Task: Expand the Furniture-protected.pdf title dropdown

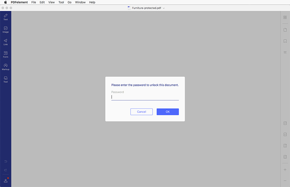Action: pyautogui.click(x=164, y=8)
